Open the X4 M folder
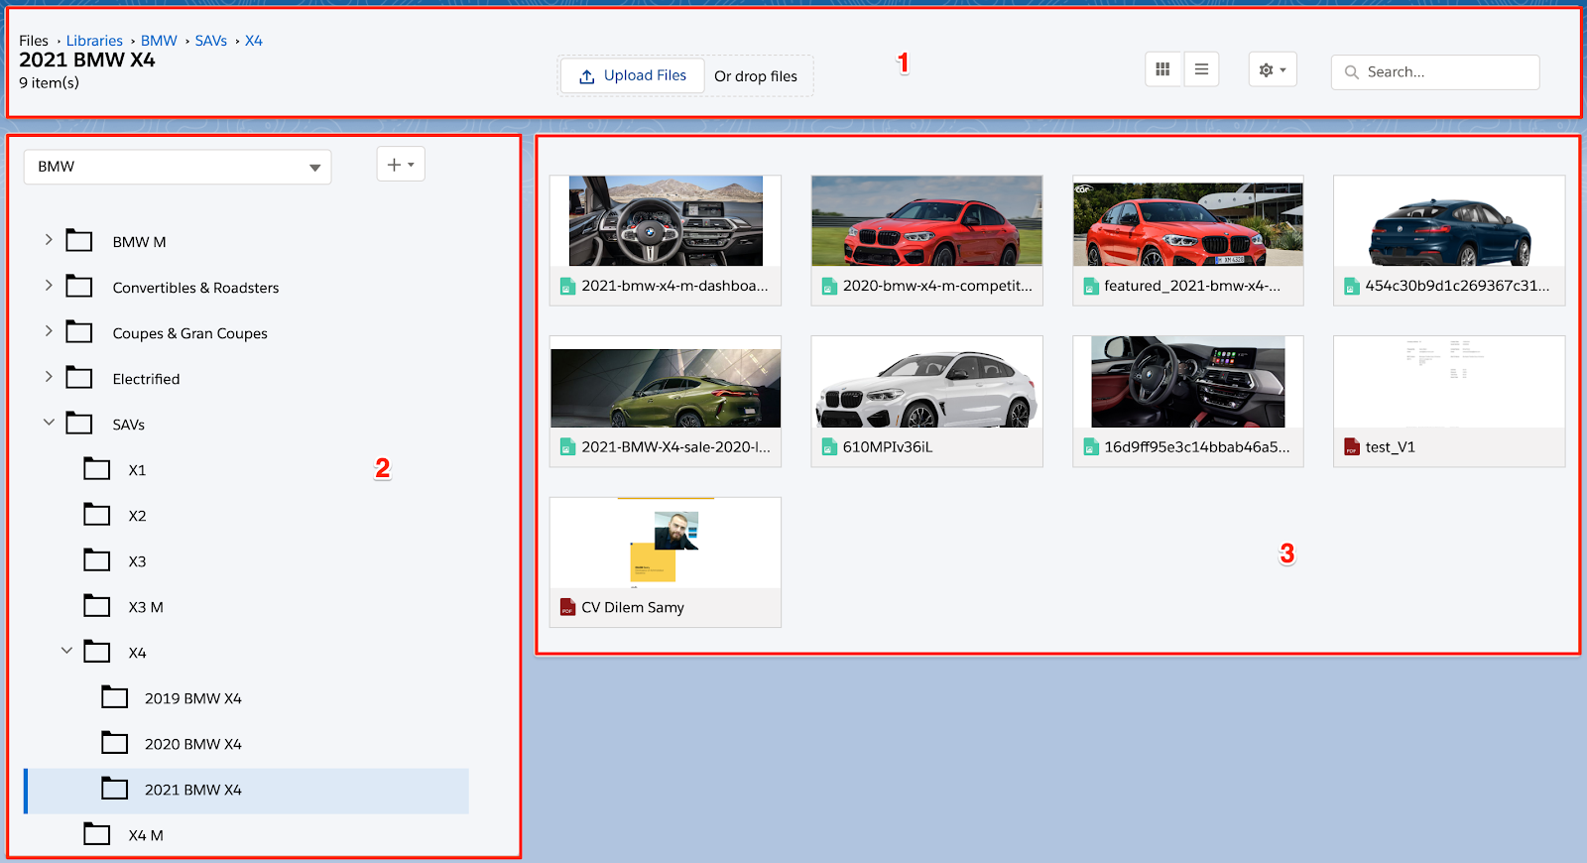Screen dimensions: 1587x863 click(146, 835)
